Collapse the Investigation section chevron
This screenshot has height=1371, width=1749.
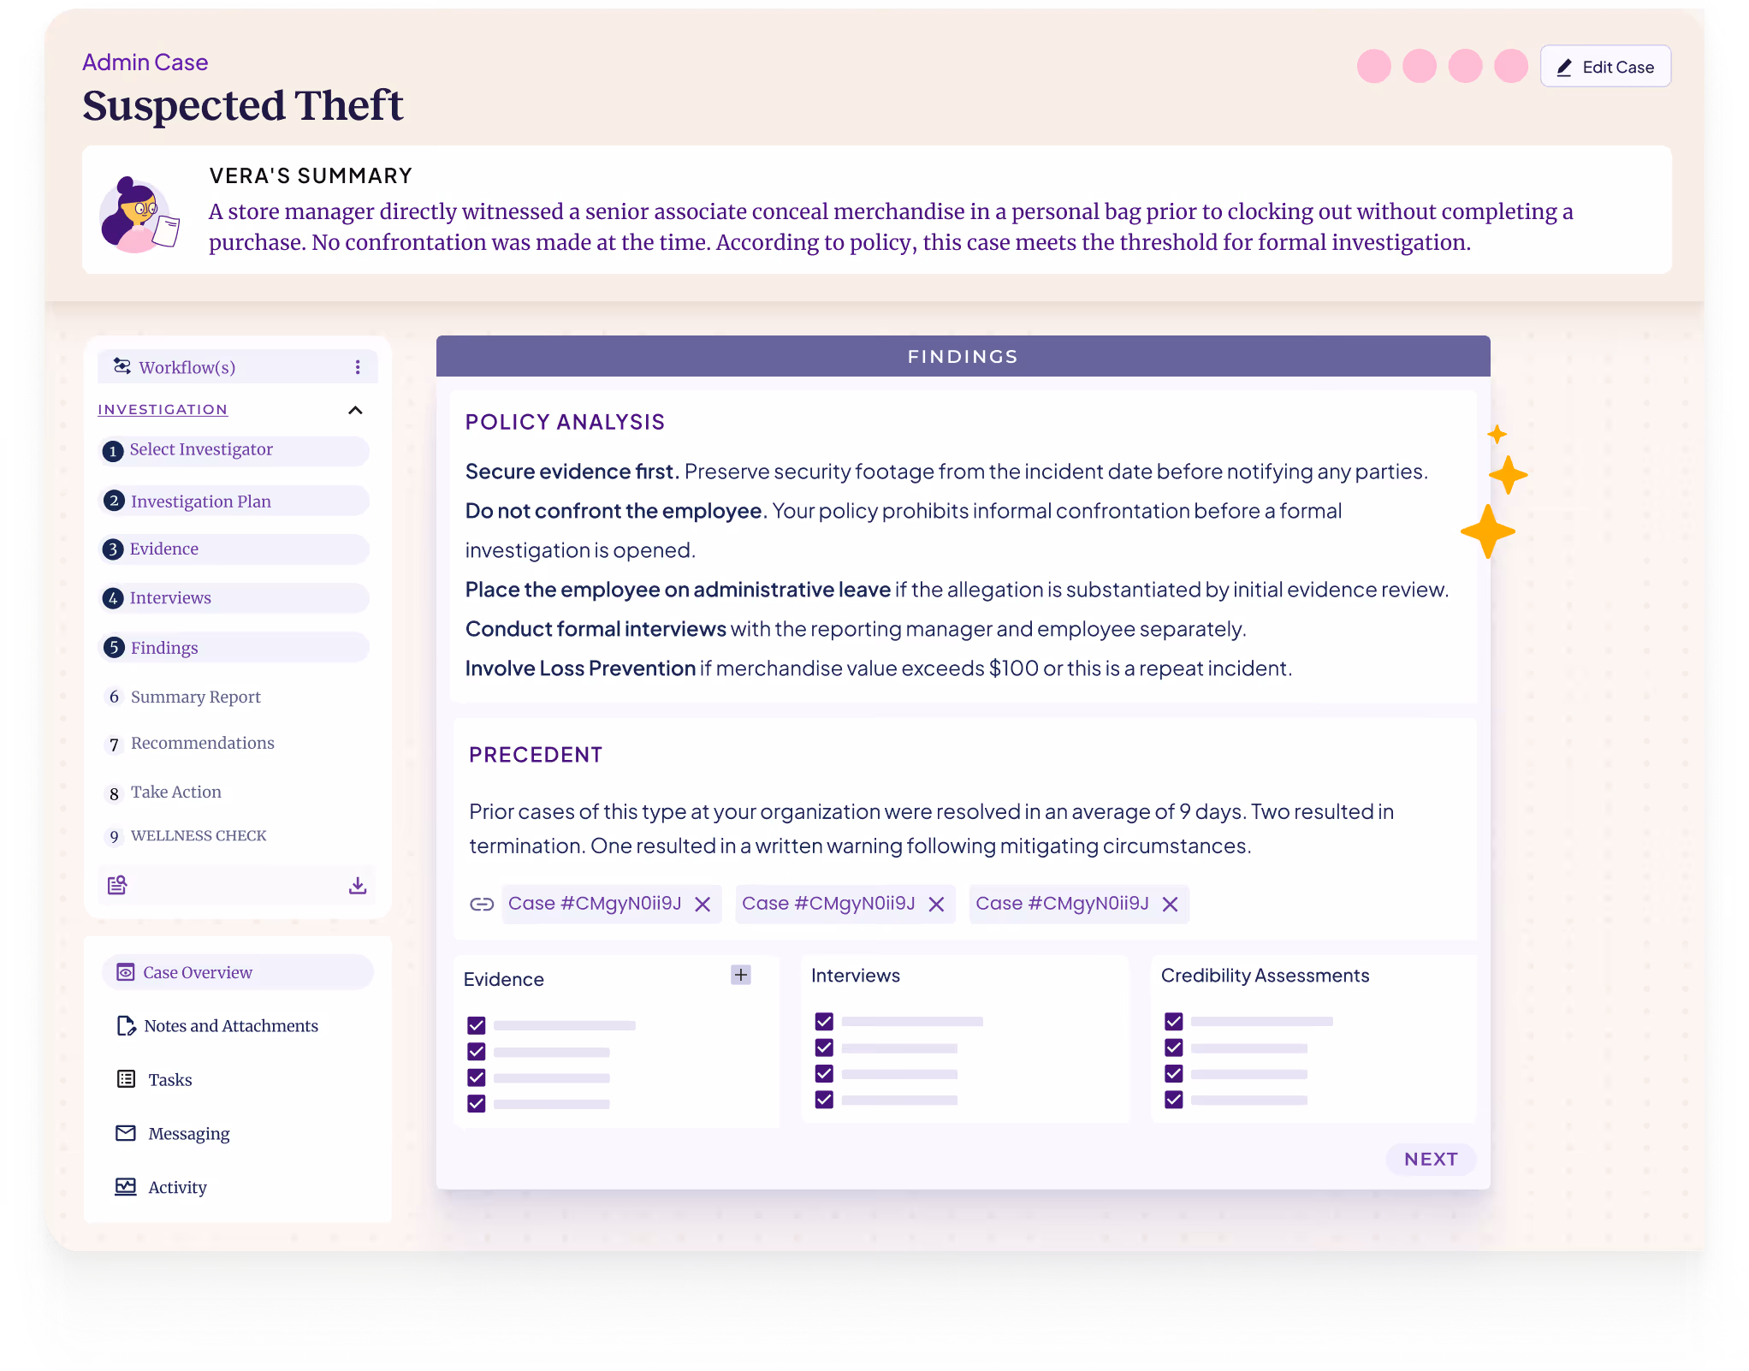coord(356,410)
